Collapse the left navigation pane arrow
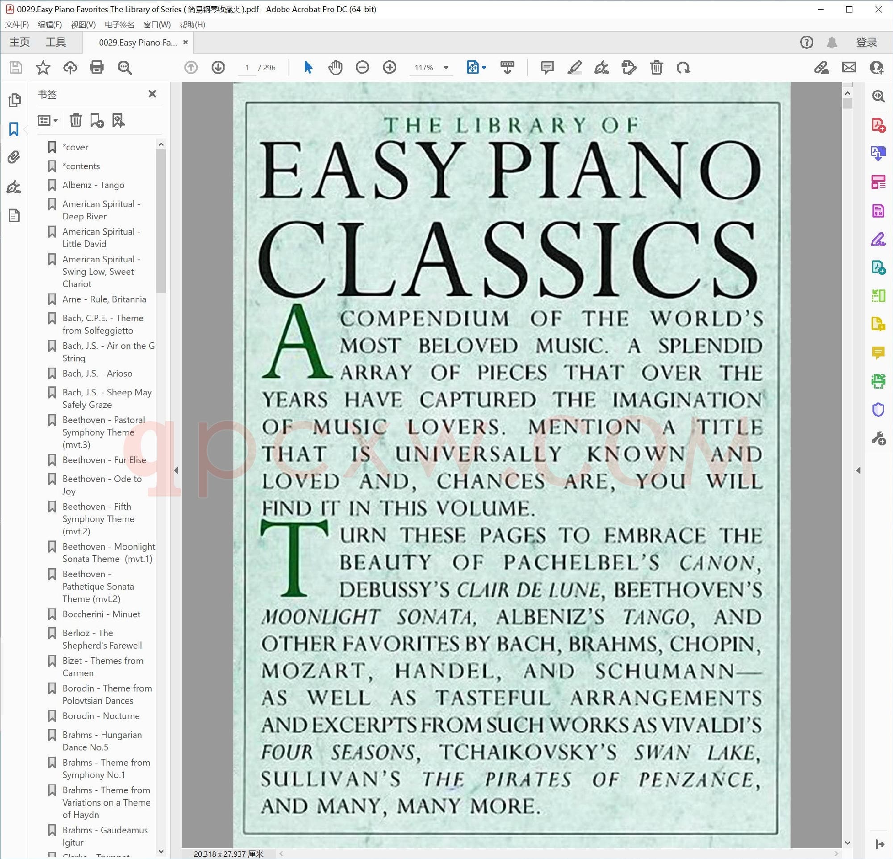The height and width of the screenshot is (859, 893). point(176,470)
